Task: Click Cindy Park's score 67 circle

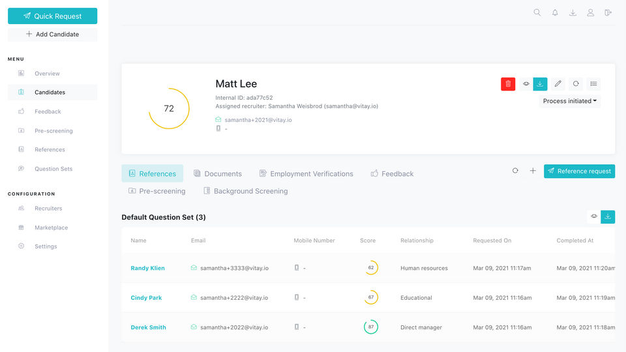Action: (371, 297)
